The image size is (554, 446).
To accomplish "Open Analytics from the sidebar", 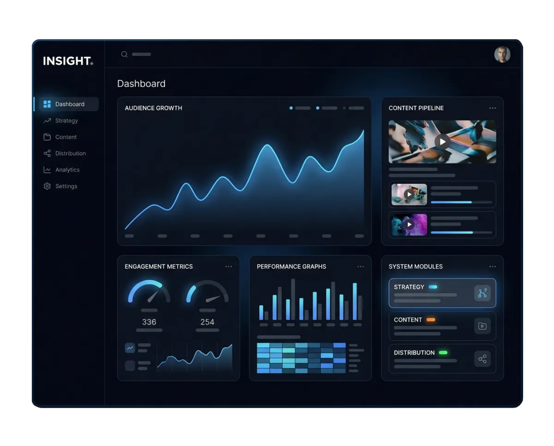I will click(66, 170).
